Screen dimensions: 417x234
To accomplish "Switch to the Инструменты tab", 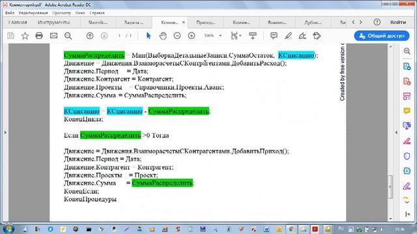I will (x=53, y=22).
